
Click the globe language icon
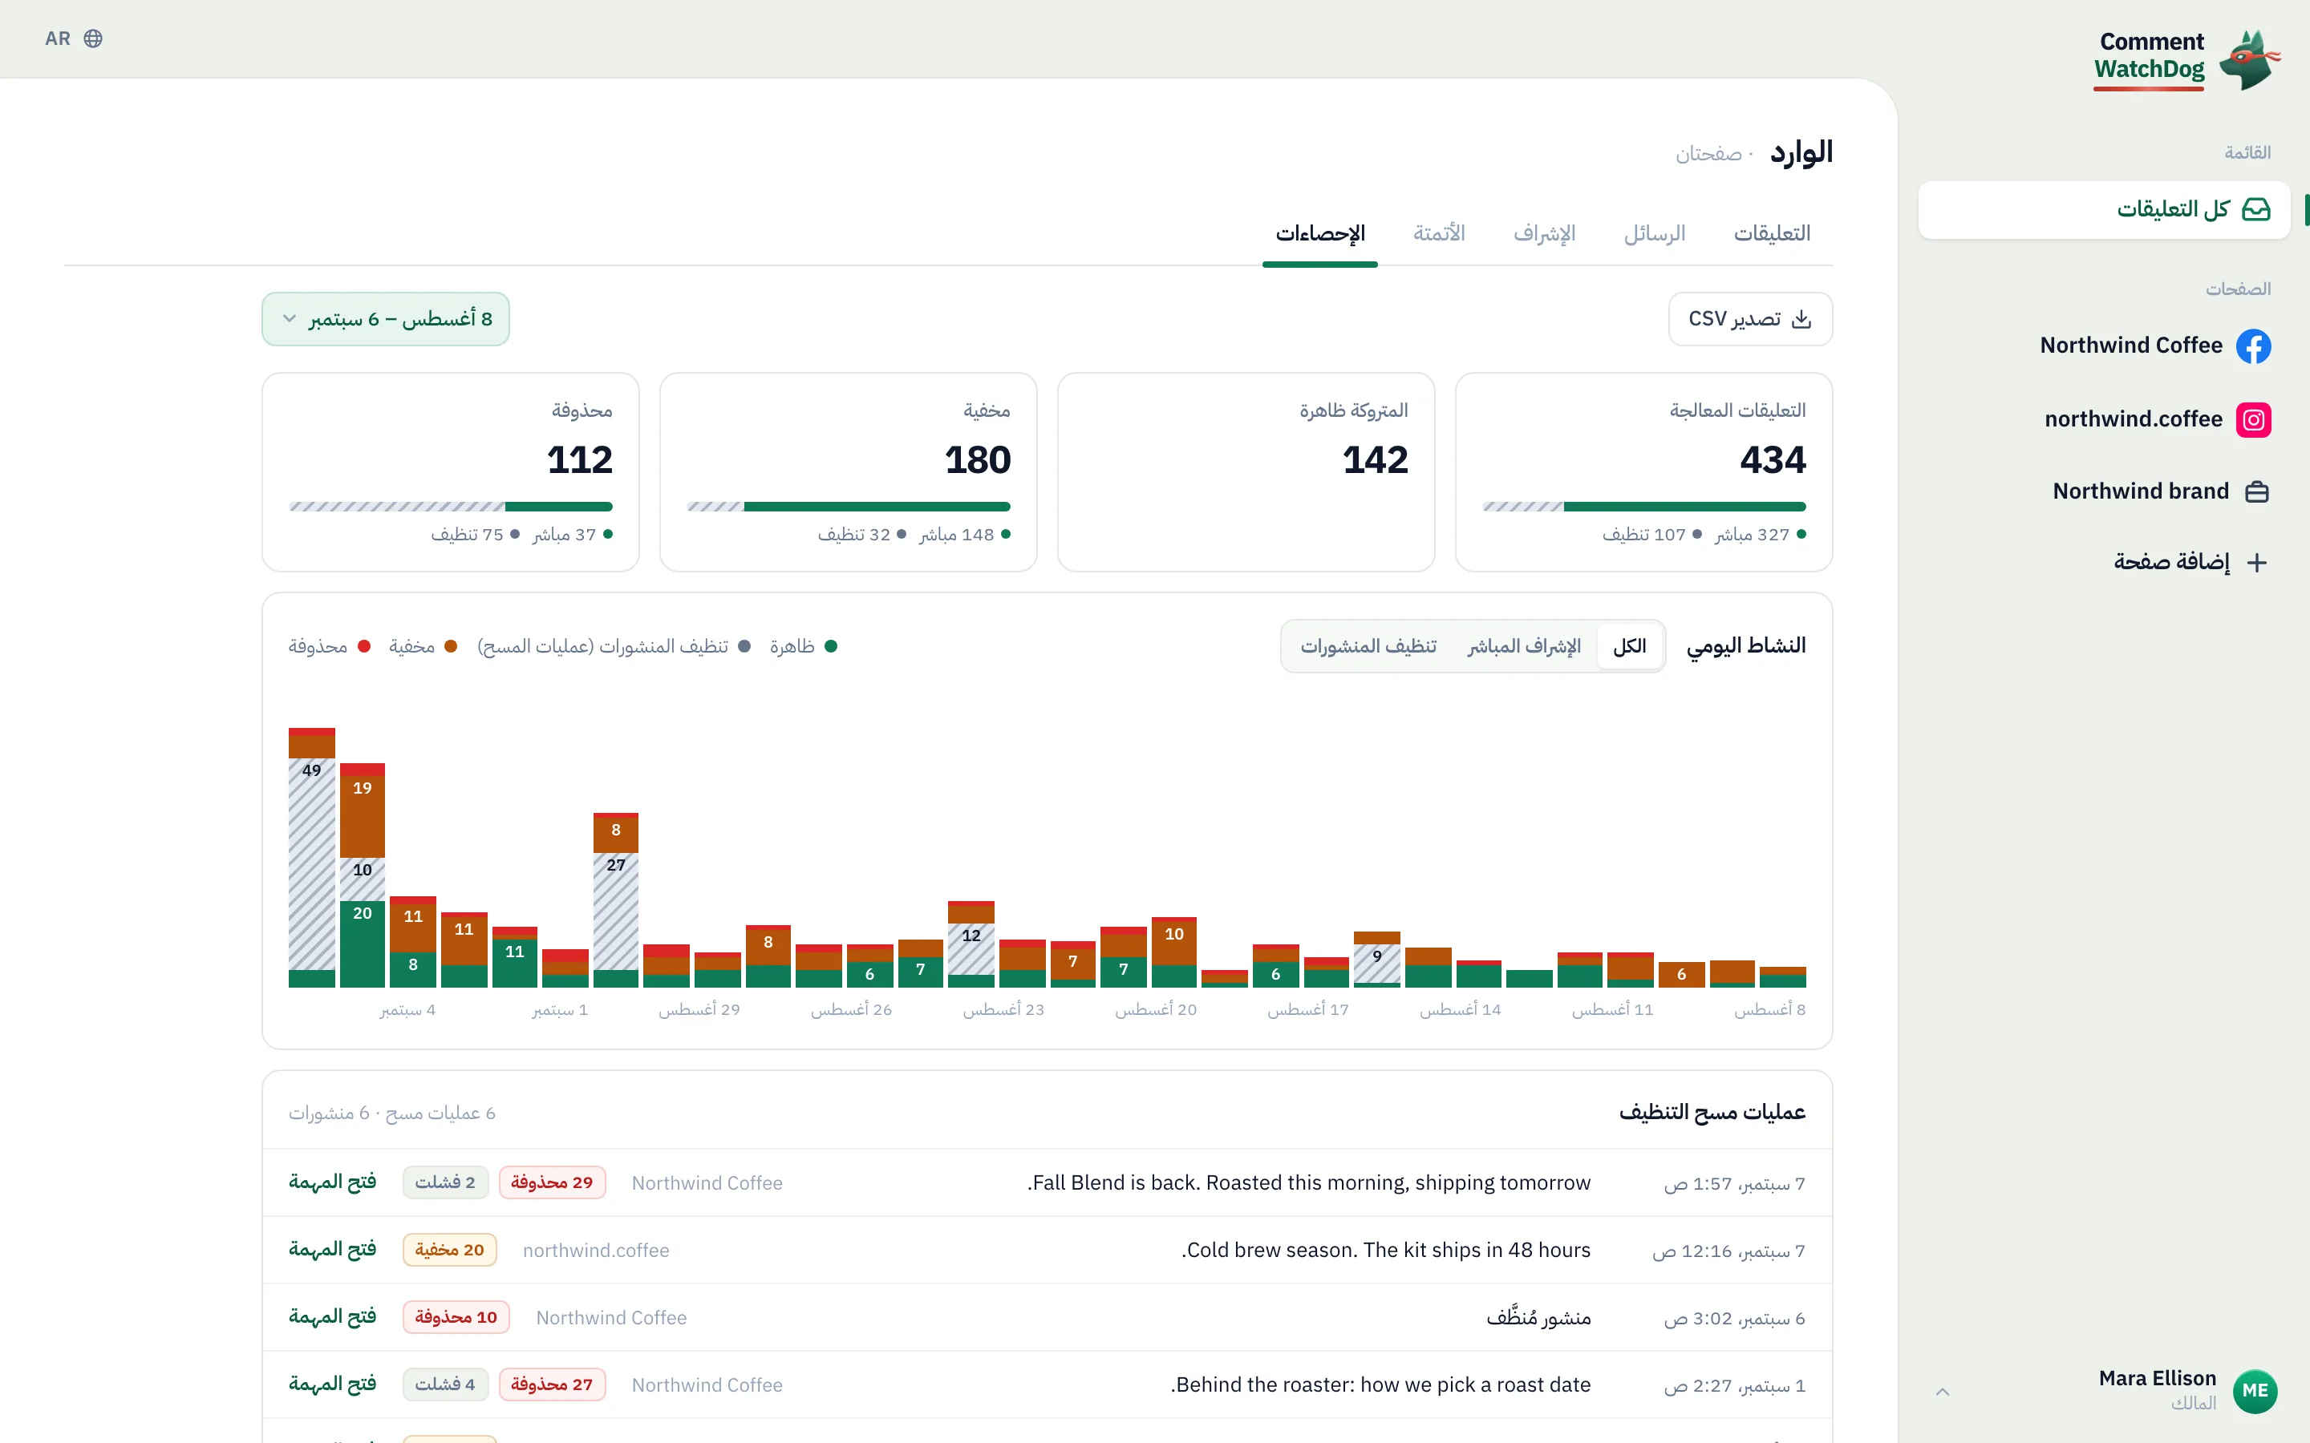(92, 38)
